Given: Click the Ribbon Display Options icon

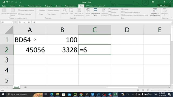Looking at the screenshot, I should click(x=153, y=2).
